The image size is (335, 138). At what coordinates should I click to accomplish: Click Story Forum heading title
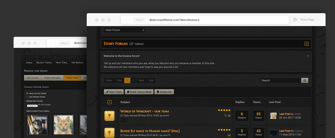pyautogui.click(x=116, y=44)
